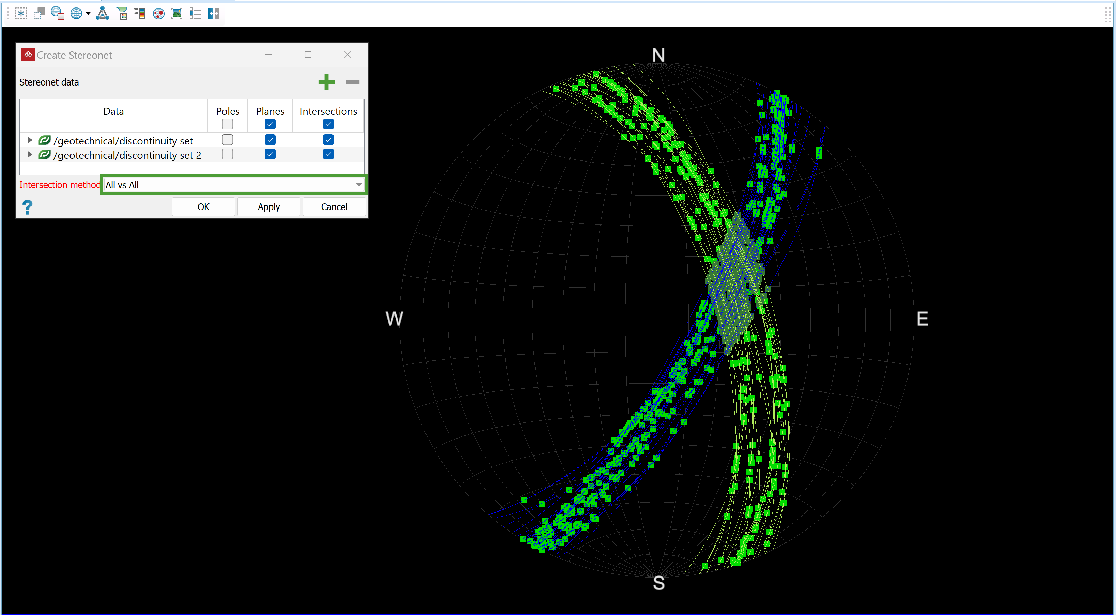Click the stereonet globe projection icon

coord(76,13)
